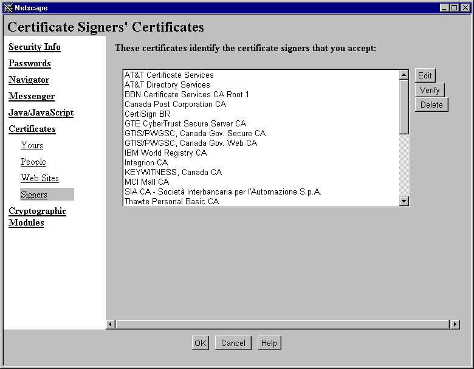
Task: Select BBN Certificate Services CA Root 1
Action: 261,94
